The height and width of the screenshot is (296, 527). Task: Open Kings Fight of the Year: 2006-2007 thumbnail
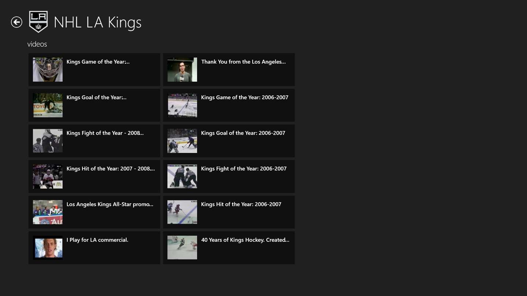[x=182, y=177]
